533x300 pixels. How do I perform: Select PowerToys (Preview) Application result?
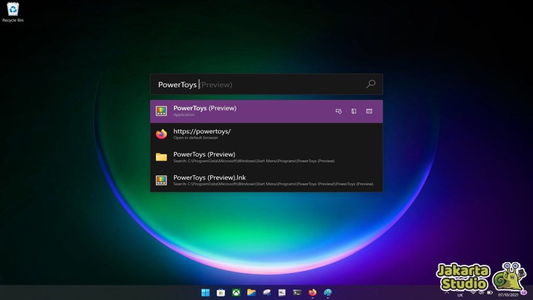click(x=266, y=111)
